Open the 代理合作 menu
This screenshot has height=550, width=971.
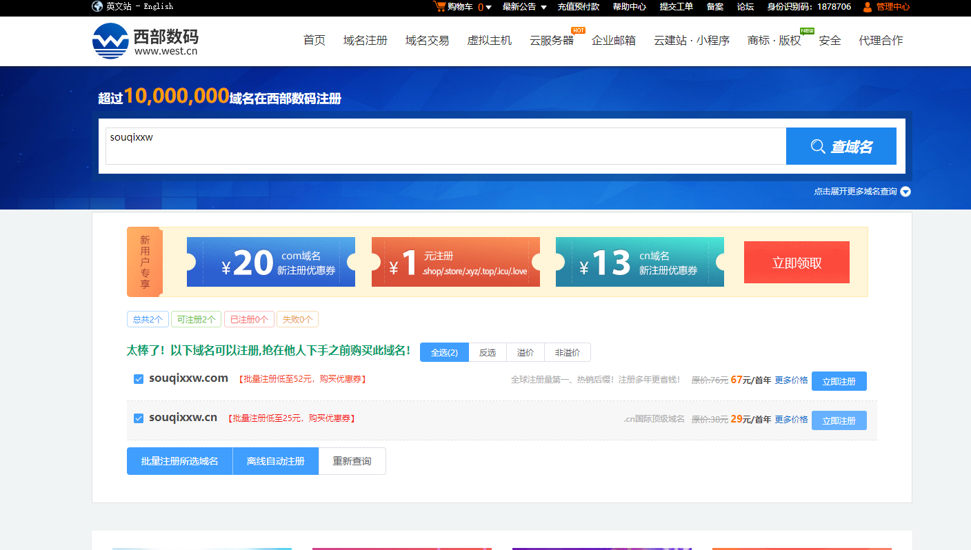[x=881, y=41]
